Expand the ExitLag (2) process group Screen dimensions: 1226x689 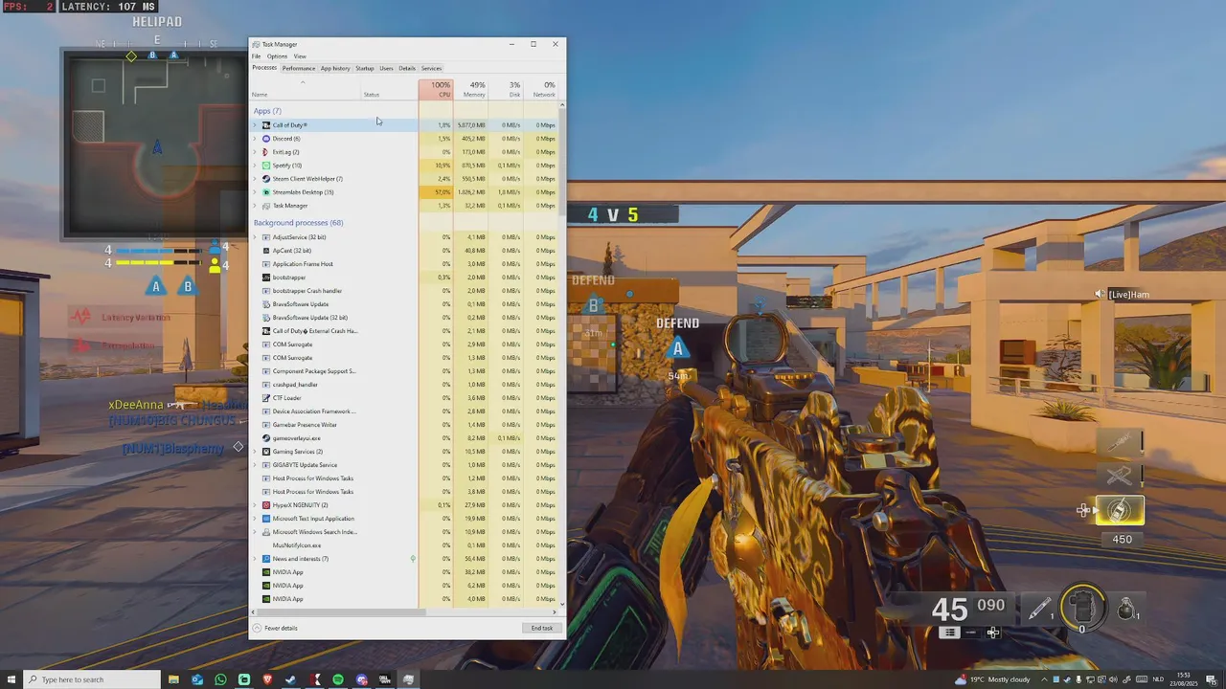click(x=255, y=152)
